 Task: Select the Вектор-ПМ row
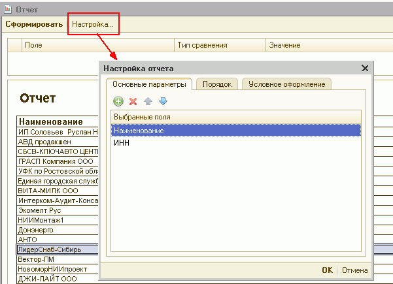click(58, 259)
